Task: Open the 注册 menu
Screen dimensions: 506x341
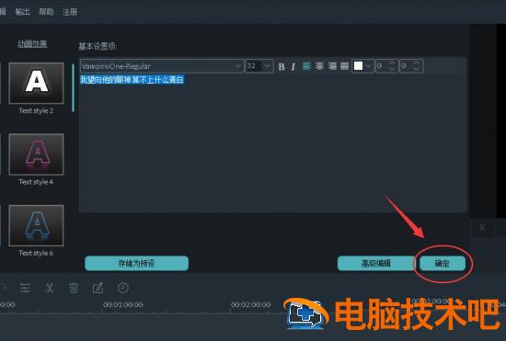Action: 70,12
